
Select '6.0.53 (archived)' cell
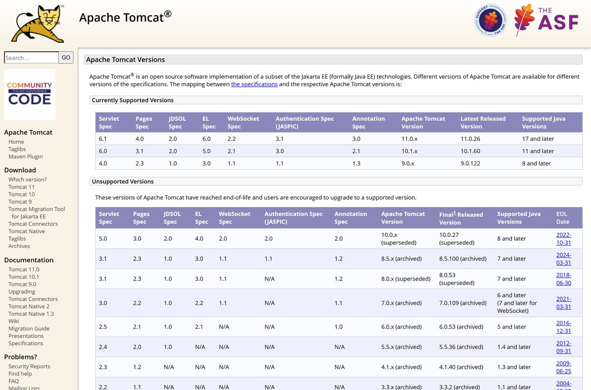464,327
